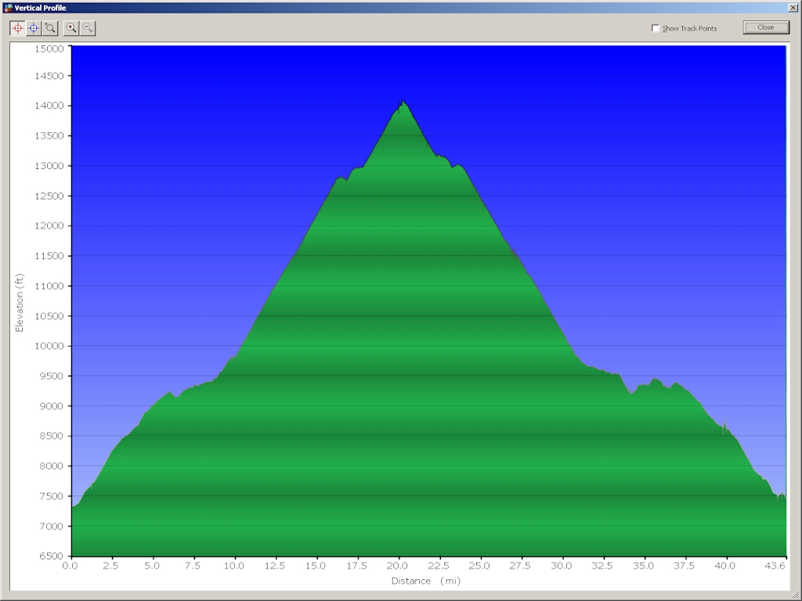Select the red crosshair tool

click(x=17, y=28)
